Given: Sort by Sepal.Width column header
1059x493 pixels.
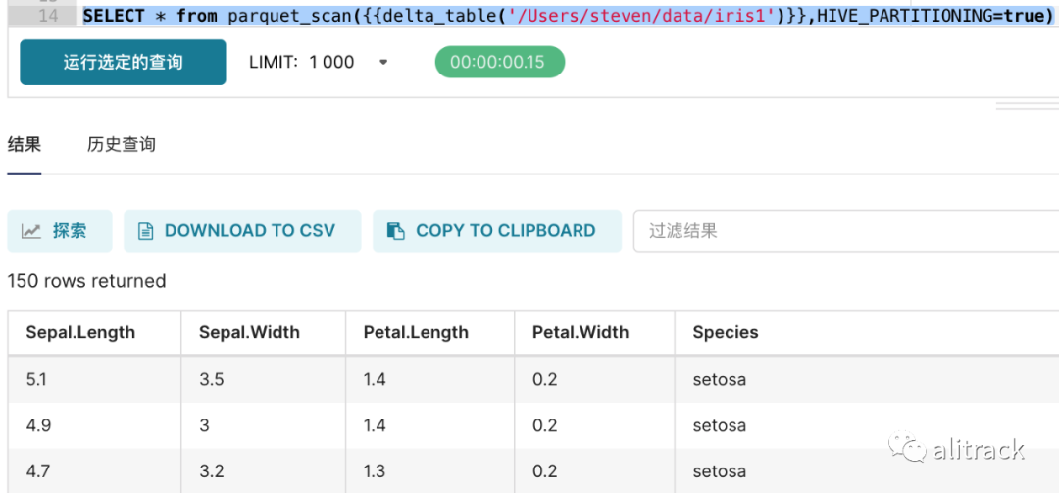Looking at the screenshot, I should coord(249,332).
